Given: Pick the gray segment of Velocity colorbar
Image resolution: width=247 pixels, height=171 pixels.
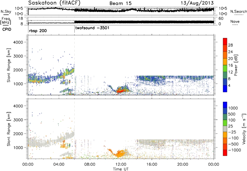Looking at the screenshot, I should pos(225,129).
